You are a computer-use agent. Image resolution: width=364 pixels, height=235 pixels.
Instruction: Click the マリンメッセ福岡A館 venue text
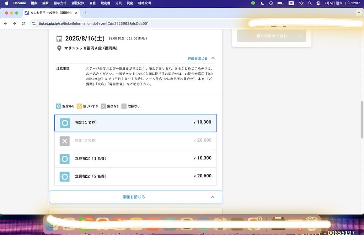click(x=91, y=48)
